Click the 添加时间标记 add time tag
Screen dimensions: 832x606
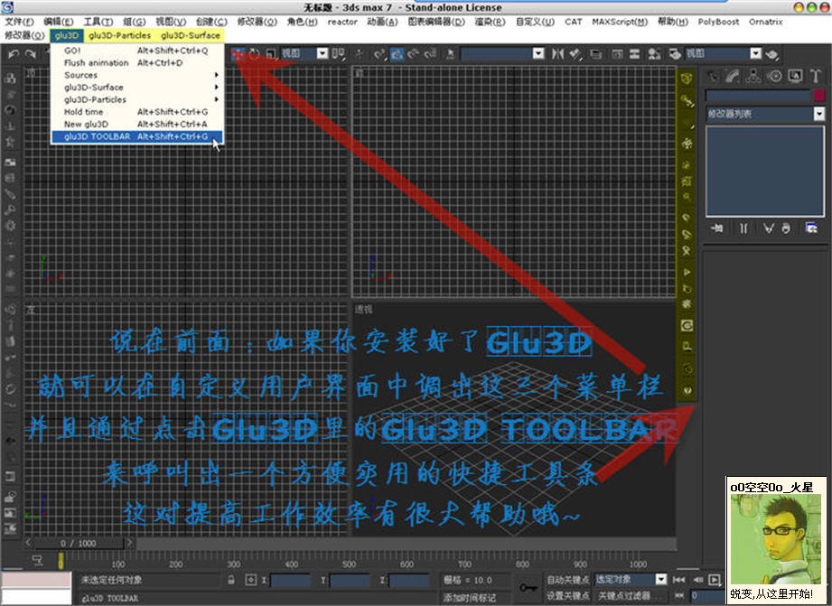470,598
